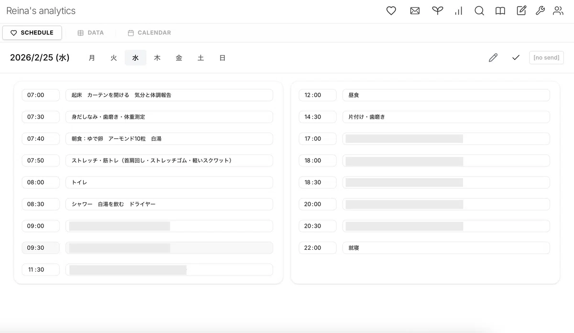Click the note edit square icon
This screenshot has width=574, height=333.
tap(522, 11)
